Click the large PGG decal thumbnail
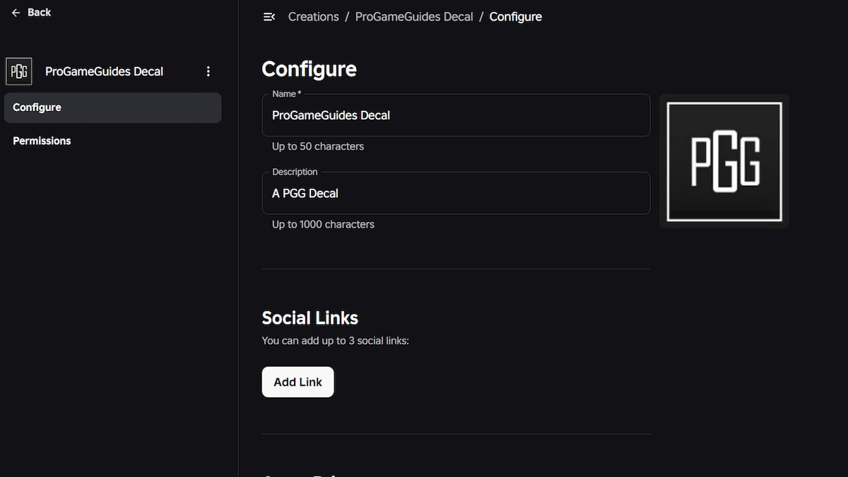848x477 pixels. 724,161
